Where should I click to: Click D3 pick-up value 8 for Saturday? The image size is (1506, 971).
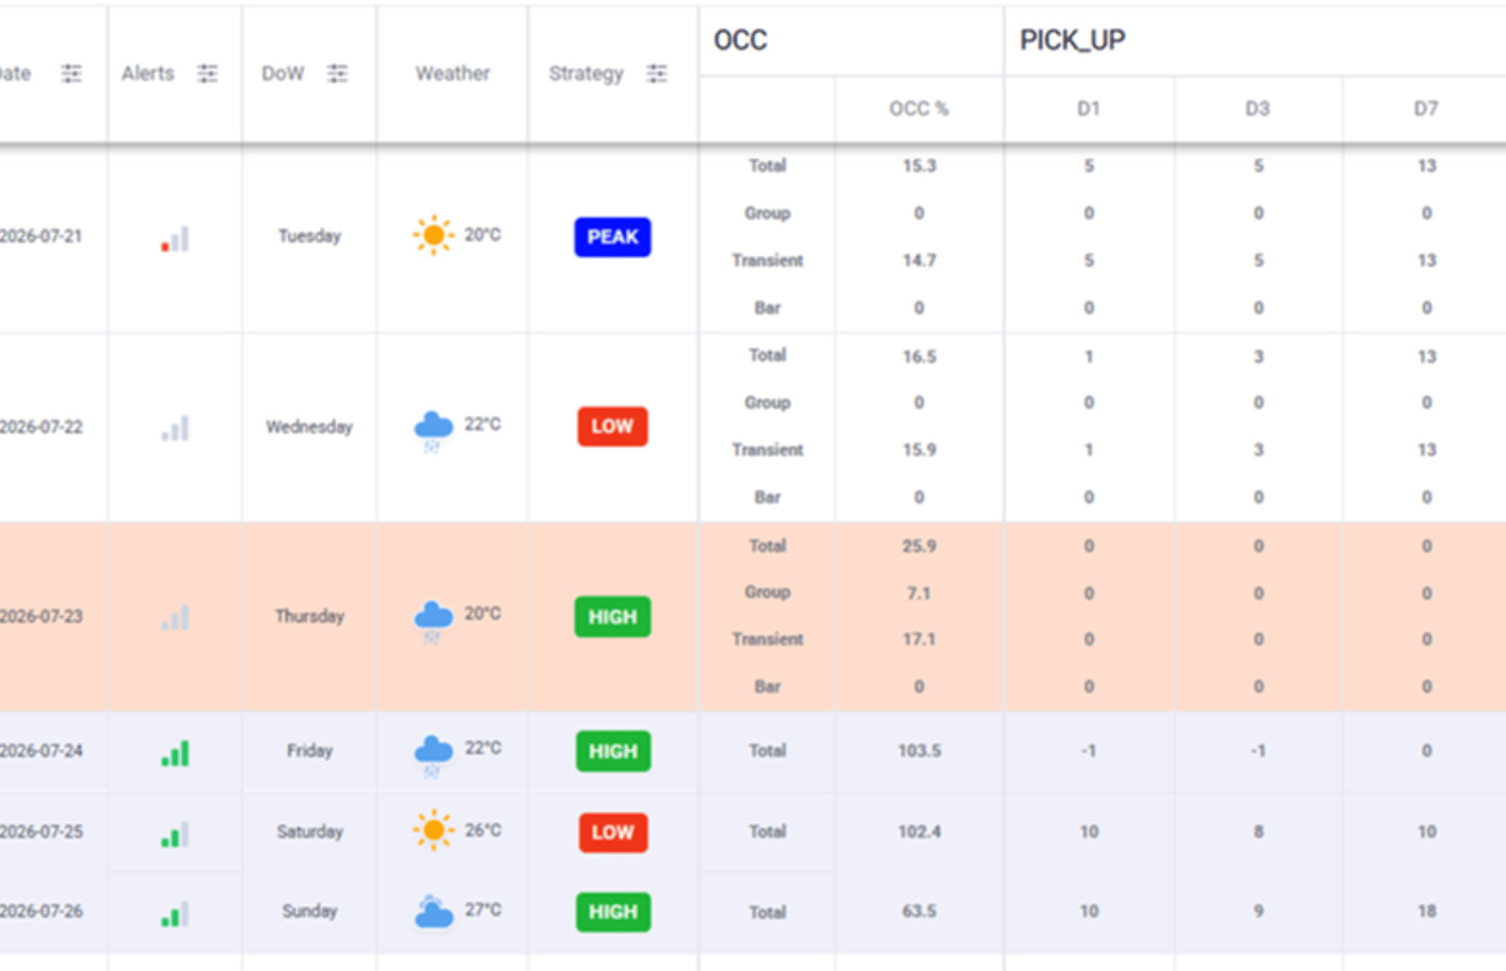[x=1258, y=832]
